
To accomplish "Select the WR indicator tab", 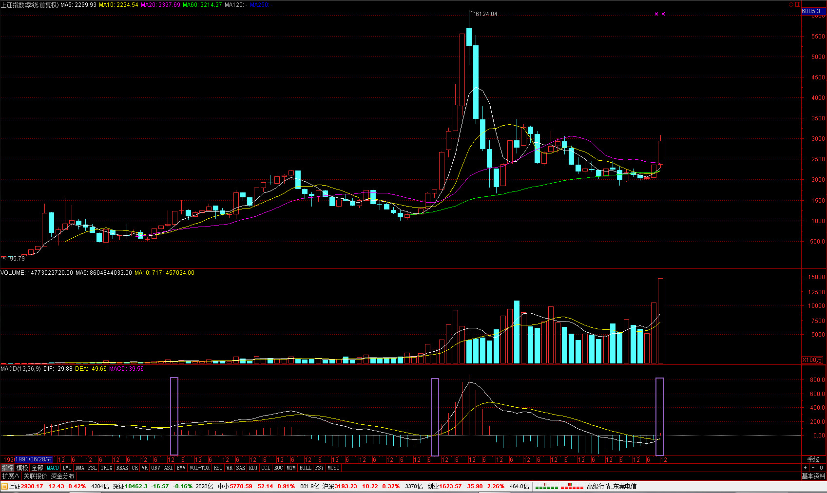I will pos(230,468).
